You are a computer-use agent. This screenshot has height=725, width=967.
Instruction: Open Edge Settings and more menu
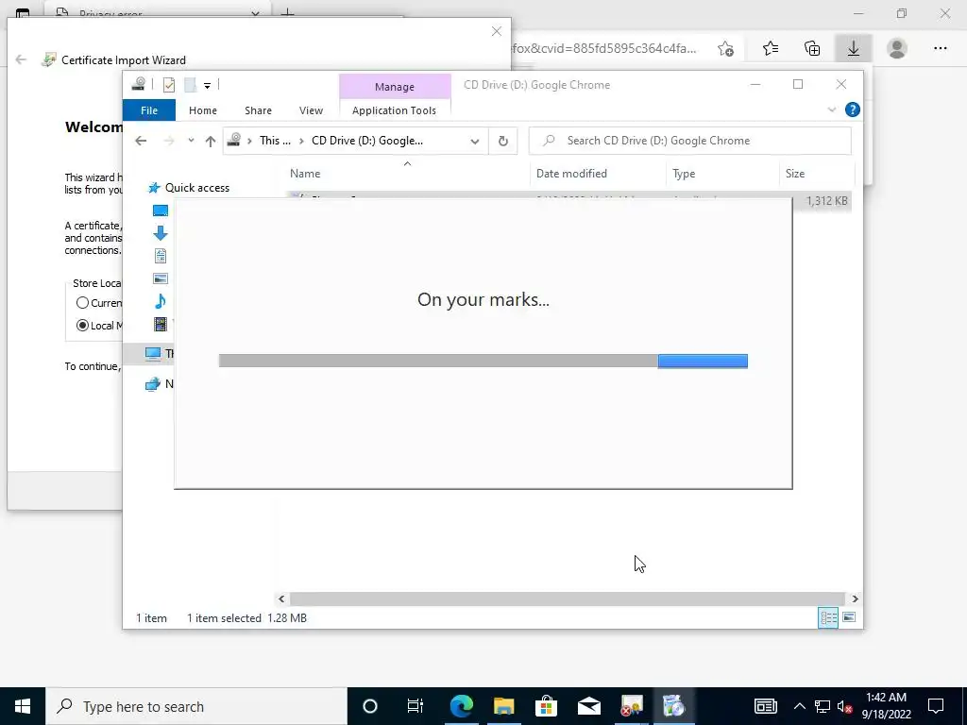pos(940,48)
